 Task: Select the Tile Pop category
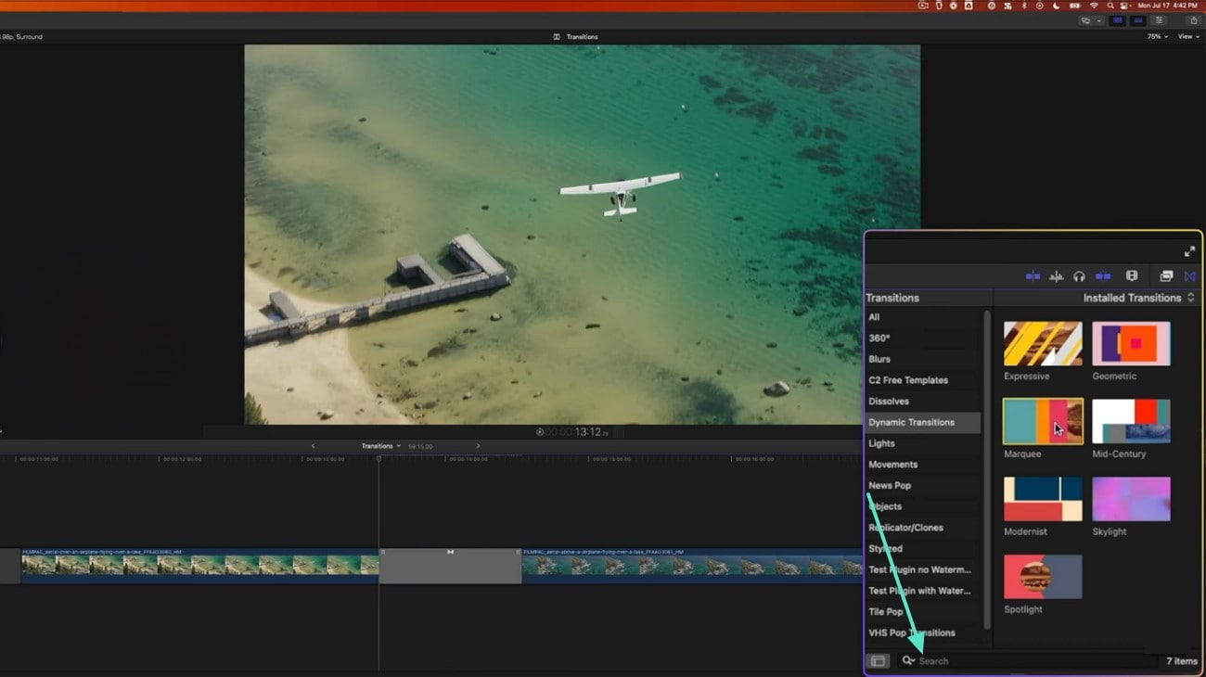pos(922,612)
